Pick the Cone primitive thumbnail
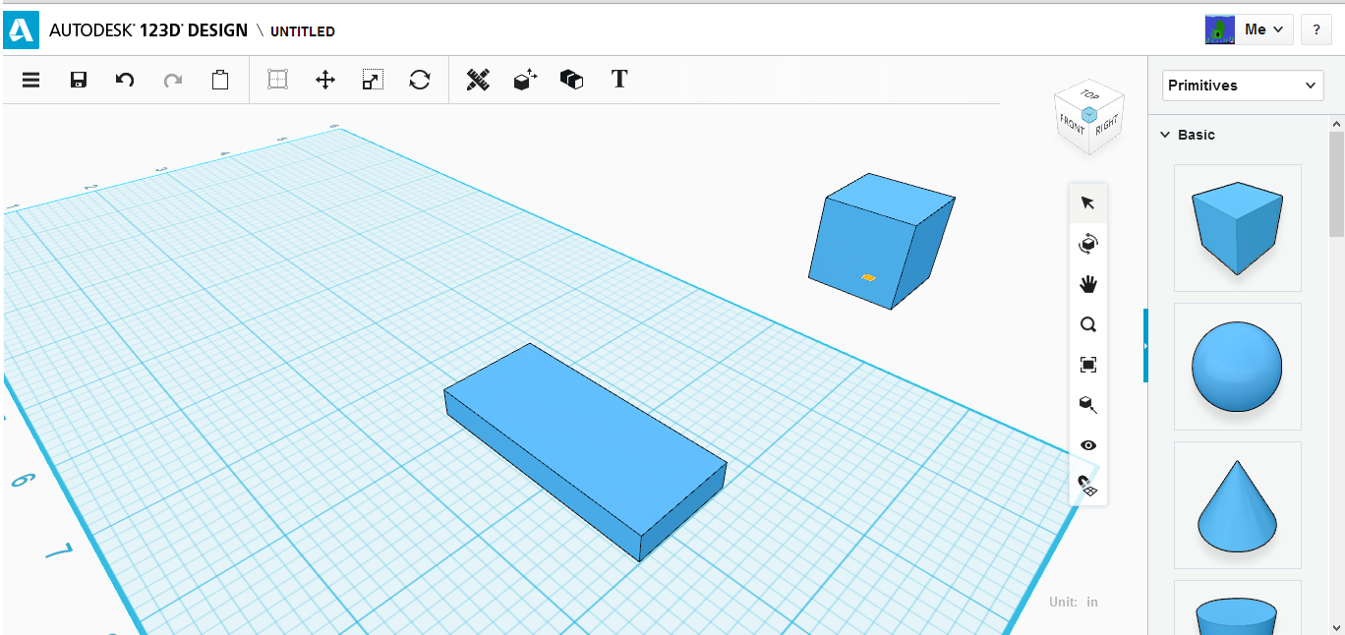This screenshot has height=635, width=1345. 1237,505
